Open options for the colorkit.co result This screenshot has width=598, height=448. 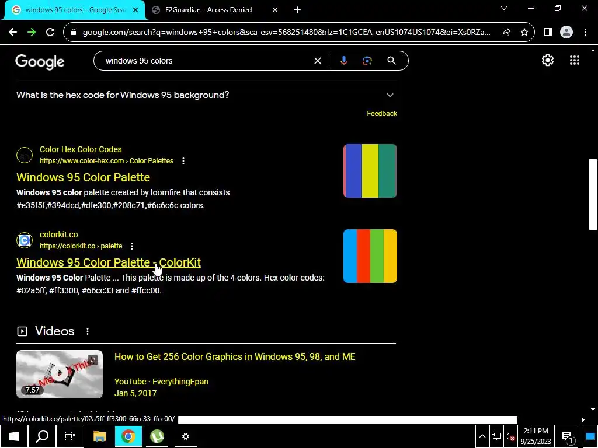click(132, 247)
